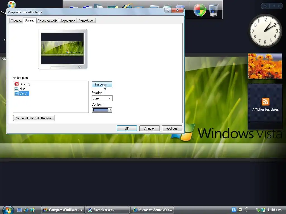Click the RSS feed icon in the gadget
The width and height of the screenshot is (286, 214).
pyautogui.click(x=265, y=101)
